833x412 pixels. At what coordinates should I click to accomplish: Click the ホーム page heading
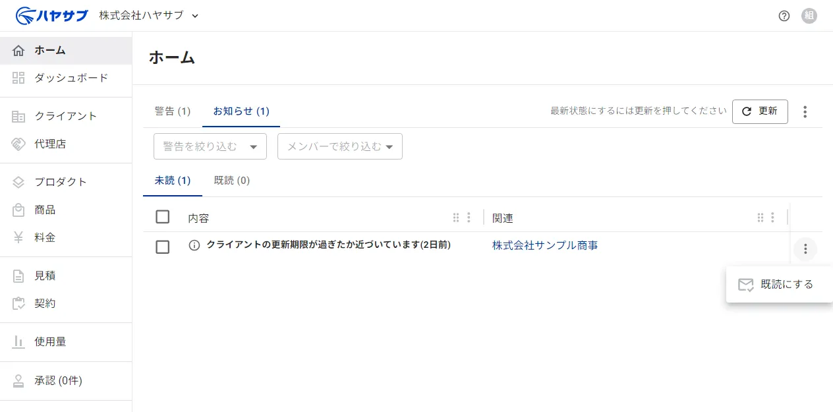point(172,57)
